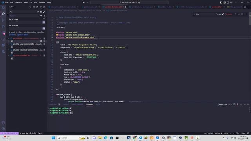This screenshot has width=251, height=141.
Task: Go to next match in find widget
Action: (x=239, y=14)
